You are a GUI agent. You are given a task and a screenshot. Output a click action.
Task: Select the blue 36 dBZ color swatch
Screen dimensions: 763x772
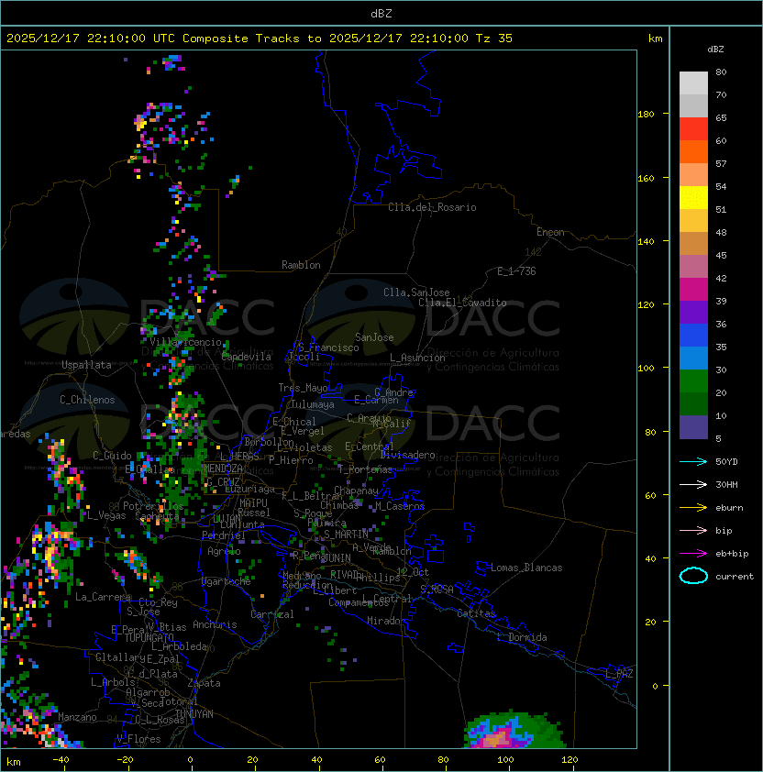(x=693, y=336)
